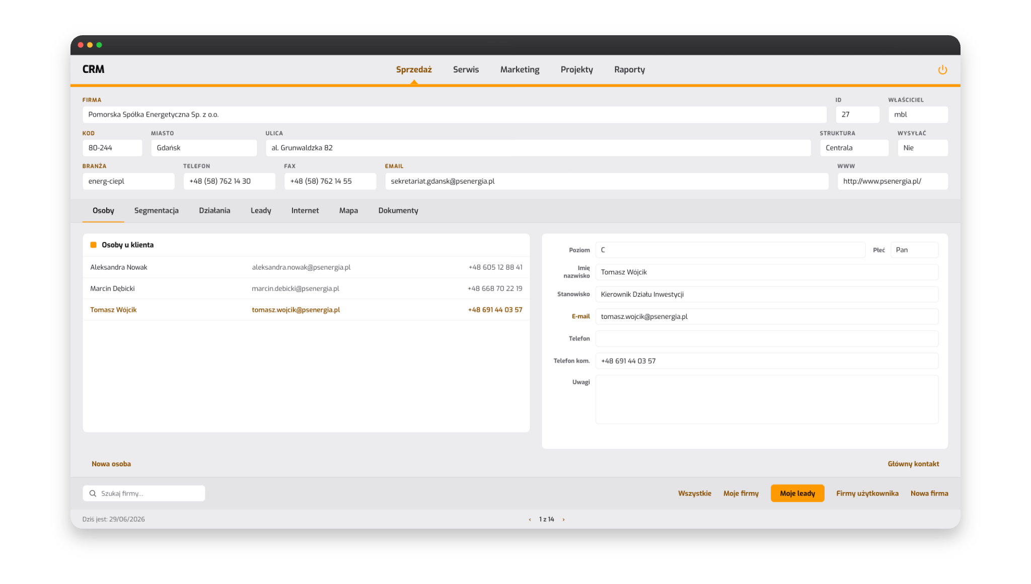The image size is (1031, 584).
Task: Switch to the Dokumenty tab
Action: click(x=398, y=211)
